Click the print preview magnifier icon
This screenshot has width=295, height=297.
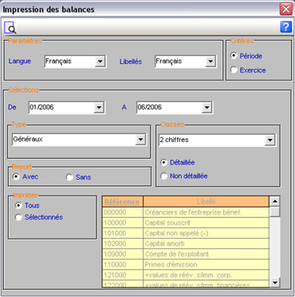(x=10, y=27)
